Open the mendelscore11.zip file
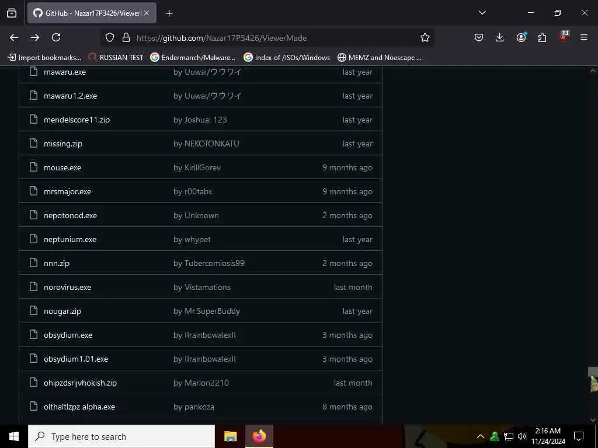The height and width of the screenshot is (448, 598). [77, 120]
